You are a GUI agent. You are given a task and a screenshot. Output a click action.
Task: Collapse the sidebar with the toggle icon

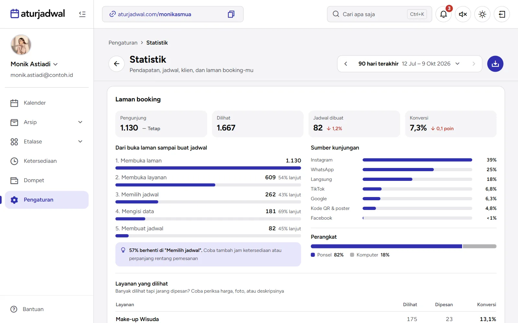pos(82,14)
